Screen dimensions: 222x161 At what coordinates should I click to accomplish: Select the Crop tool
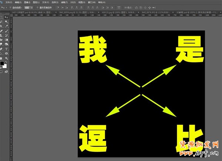tap(1, 26)
